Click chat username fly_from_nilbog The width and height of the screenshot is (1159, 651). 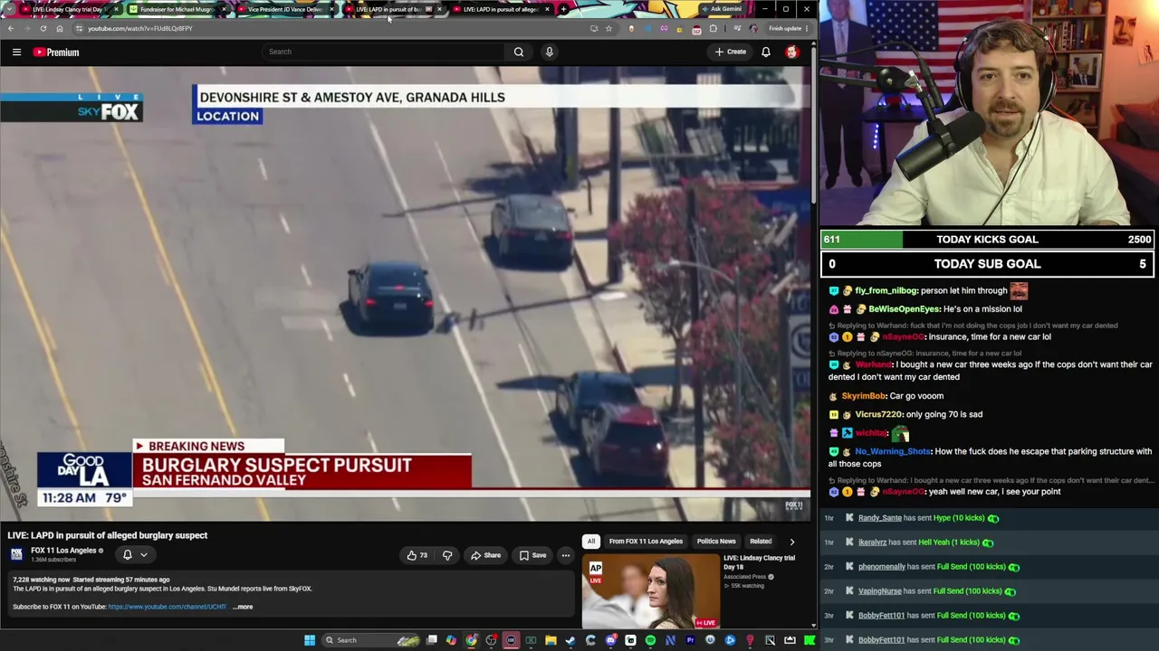[x=886, y=291]
